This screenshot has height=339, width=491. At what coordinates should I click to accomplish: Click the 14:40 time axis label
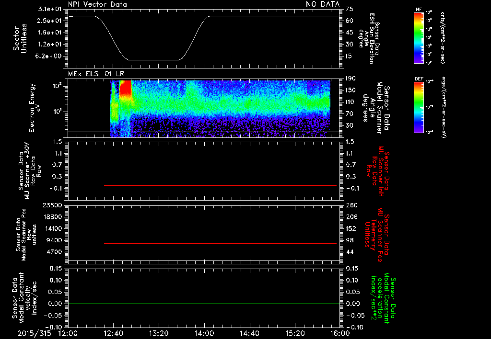coord(249,333)
